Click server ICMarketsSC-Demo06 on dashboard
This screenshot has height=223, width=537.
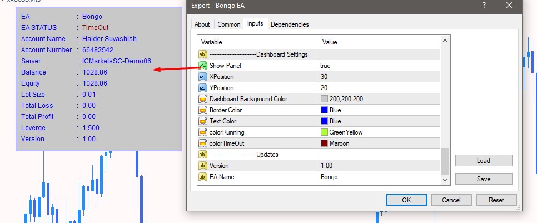tap(117, 61)
